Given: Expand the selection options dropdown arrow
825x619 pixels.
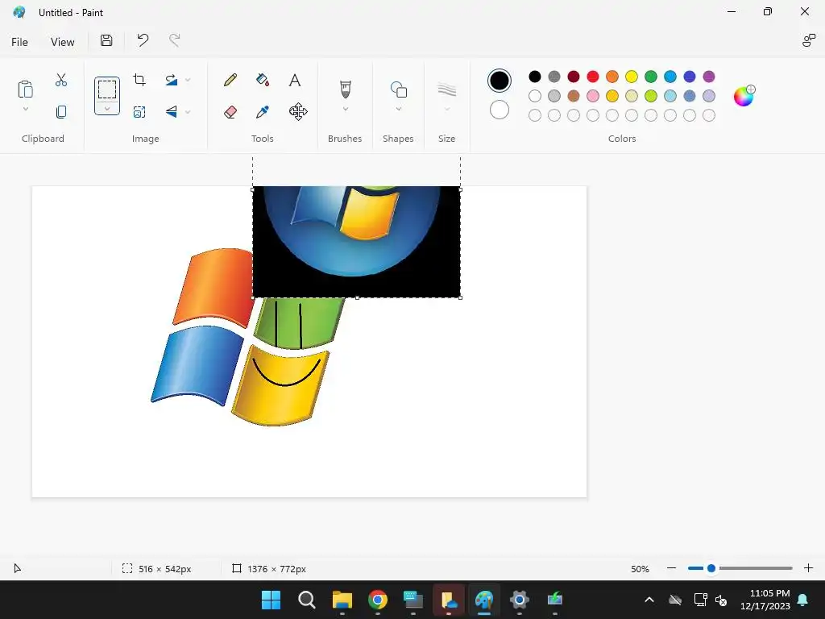Looking at the screenshot, I should coord(107,109).
